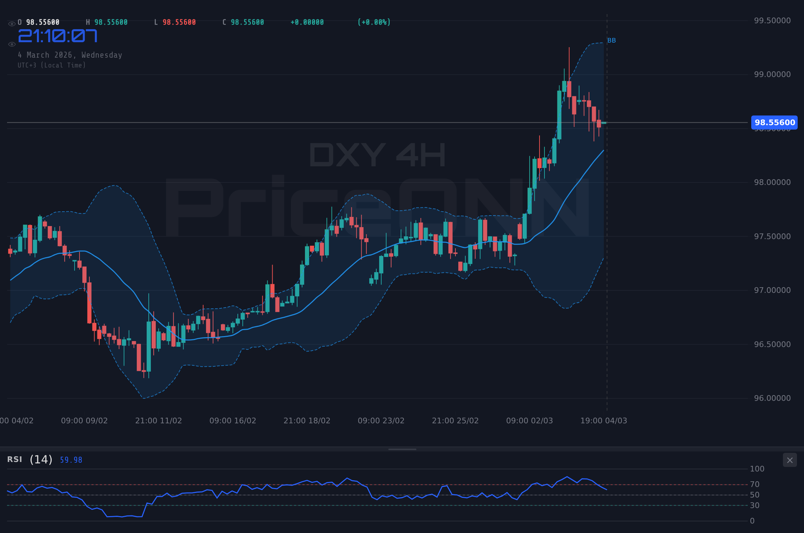
Task: Toggle the eye icon beside the clock display
Action: [x=11, y=44]
